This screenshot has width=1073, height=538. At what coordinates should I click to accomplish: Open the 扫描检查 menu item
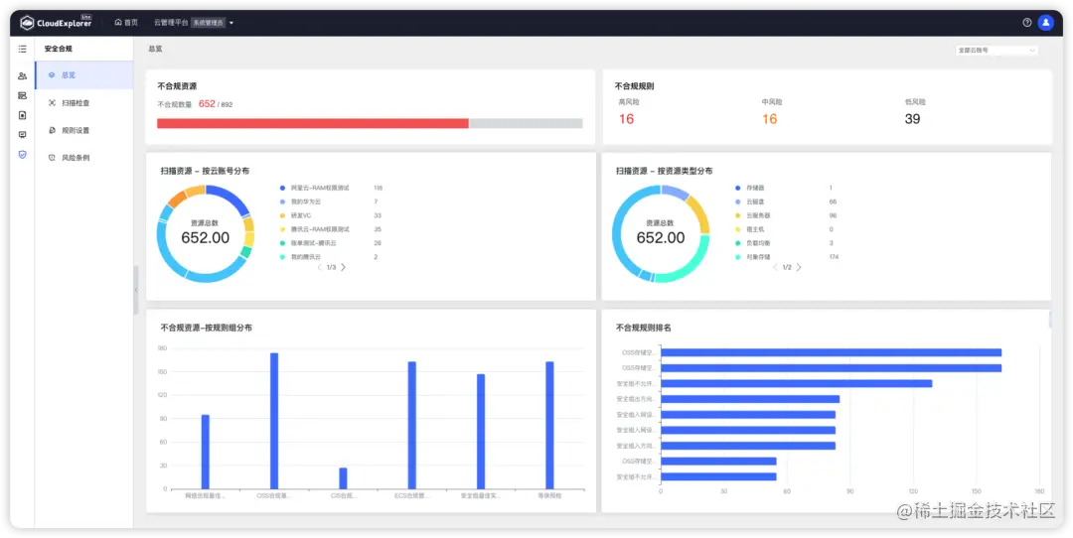tap(84, 102)
